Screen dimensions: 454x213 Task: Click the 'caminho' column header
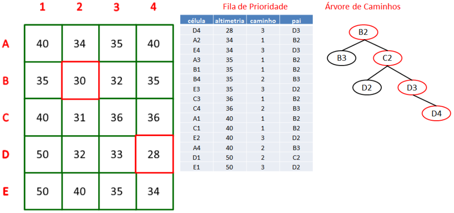263,20
